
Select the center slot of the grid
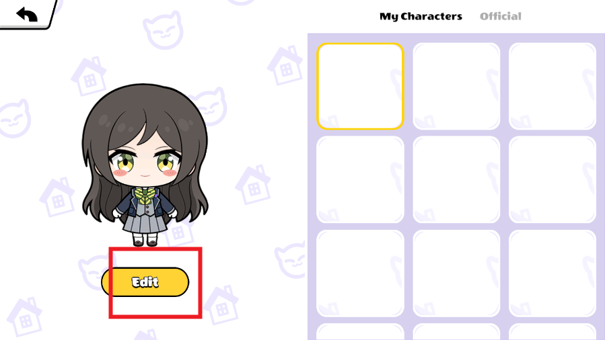[456, 179]
